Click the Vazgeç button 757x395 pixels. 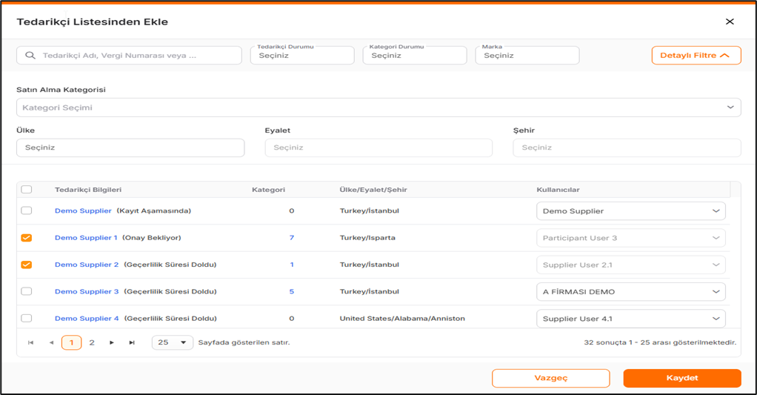pyautogui.click(x=550, y=378)
